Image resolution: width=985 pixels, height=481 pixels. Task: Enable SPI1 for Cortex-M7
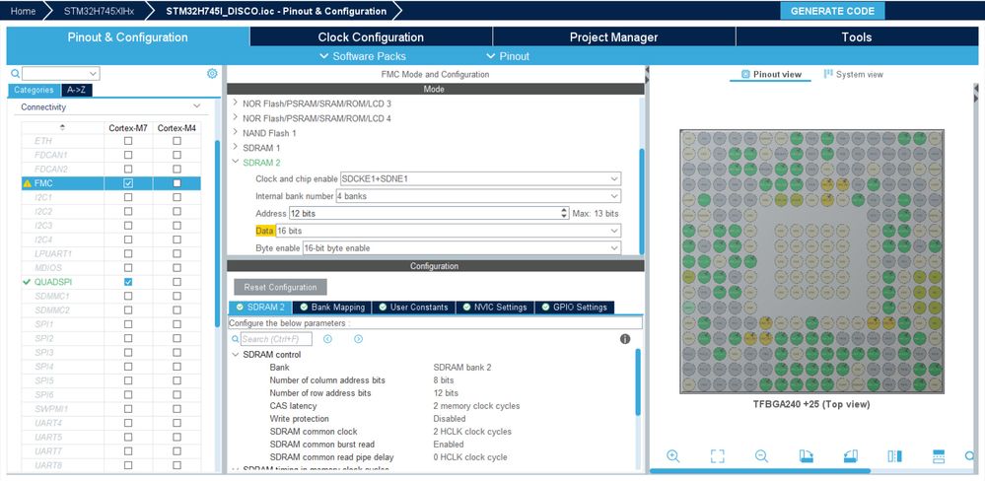tap(128, 324)
